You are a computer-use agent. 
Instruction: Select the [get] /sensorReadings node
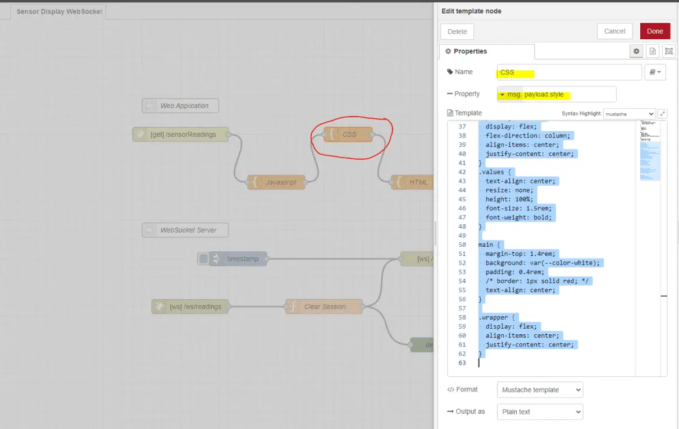point(180,134)
